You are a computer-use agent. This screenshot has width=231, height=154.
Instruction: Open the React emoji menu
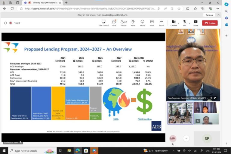point(142,23)
